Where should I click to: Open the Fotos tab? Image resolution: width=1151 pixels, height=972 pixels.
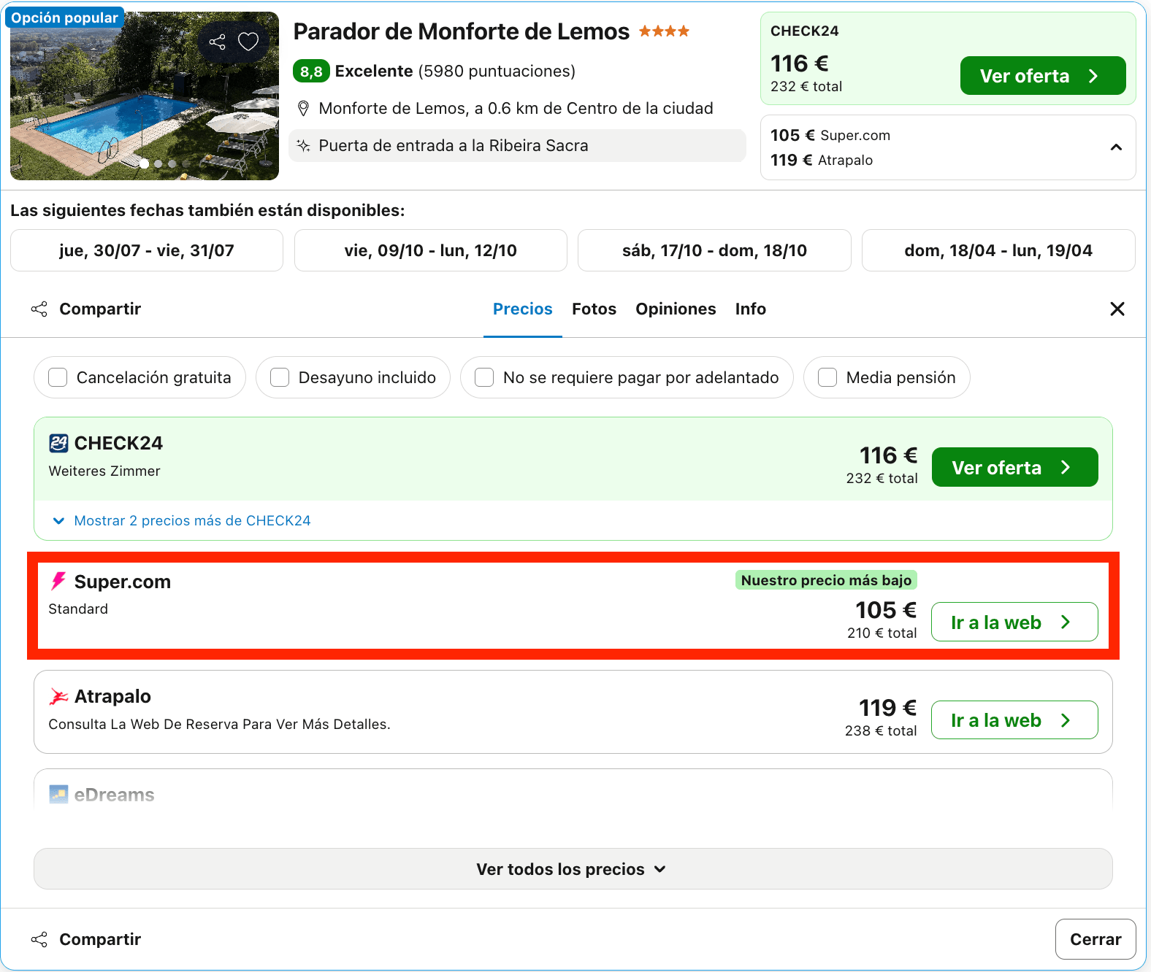pyautogui.click(x=594, y=309)
